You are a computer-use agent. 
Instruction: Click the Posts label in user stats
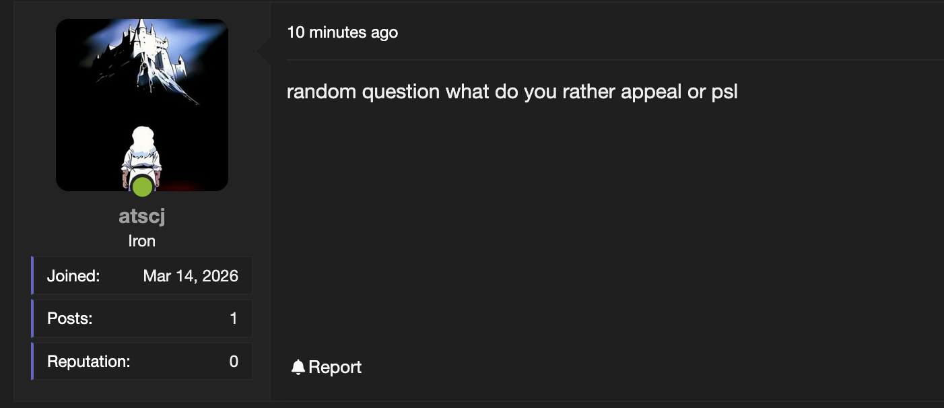[69, 318]
